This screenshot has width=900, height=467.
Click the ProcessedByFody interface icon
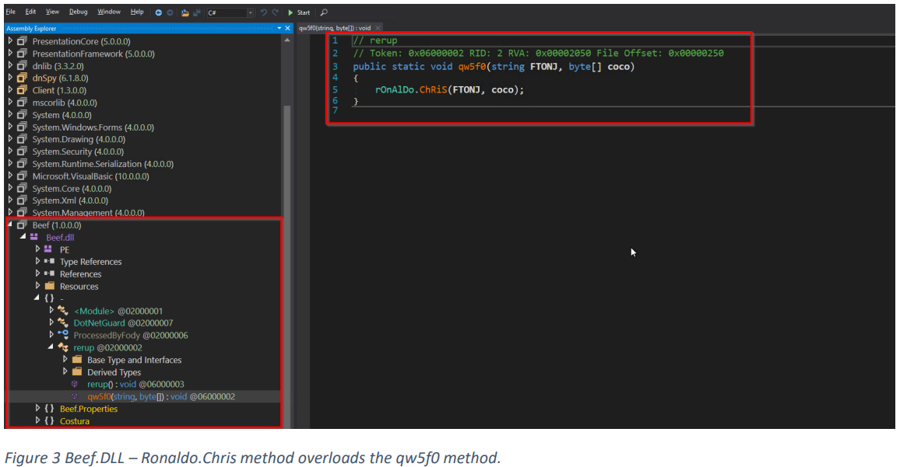click(x=62, y=335)
